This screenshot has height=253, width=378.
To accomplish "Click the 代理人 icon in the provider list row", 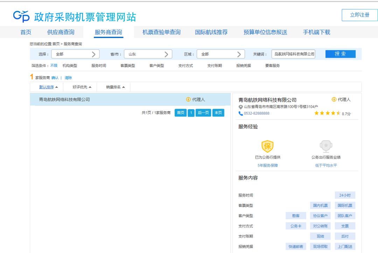I will (x=188, y=99).
